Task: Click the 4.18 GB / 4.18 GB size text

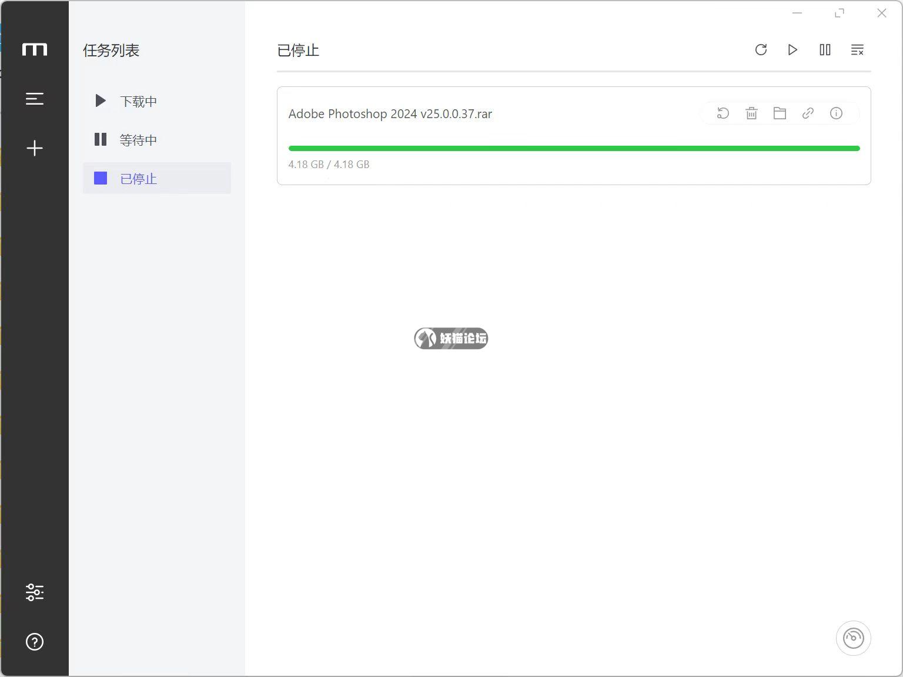Action: [329, 165]
